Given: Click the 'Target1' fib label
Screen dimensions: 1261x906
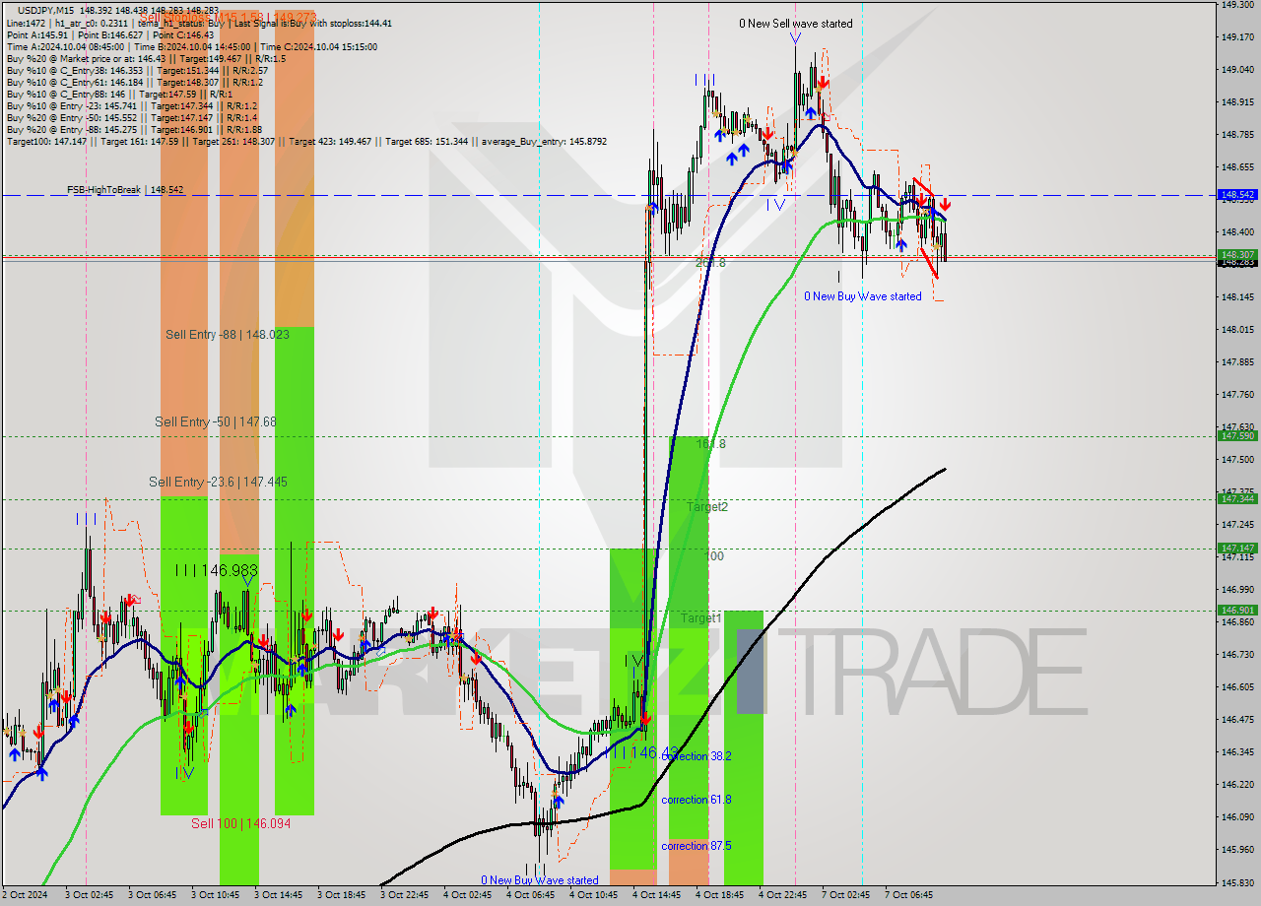Looking at the screenshot, I should coord(701,618).
